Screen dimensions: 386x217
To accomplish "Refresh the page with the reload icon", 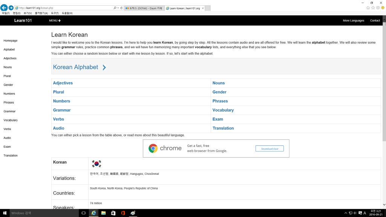I will click(121, 8).
